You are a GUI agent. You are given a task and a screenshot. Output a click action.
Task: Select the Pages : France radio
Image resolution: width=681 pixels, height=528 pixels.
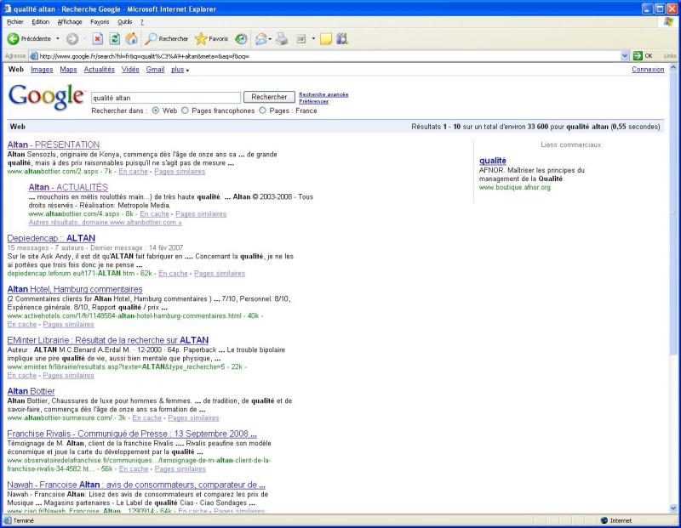tap(262, 111)
